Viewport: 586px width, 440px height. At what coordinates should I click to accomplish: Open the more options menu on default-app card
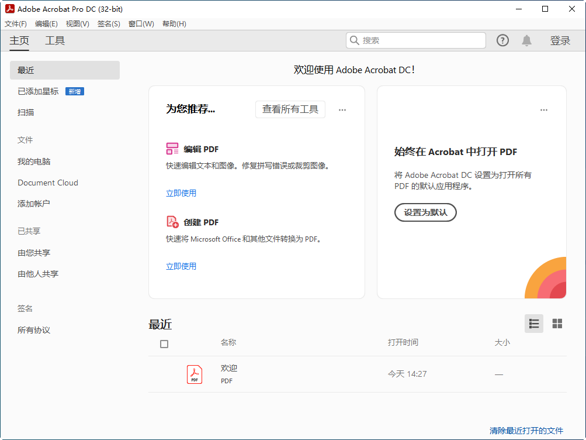544,110
